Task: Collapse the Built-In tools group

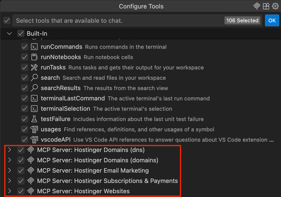Action: (9, 33)
